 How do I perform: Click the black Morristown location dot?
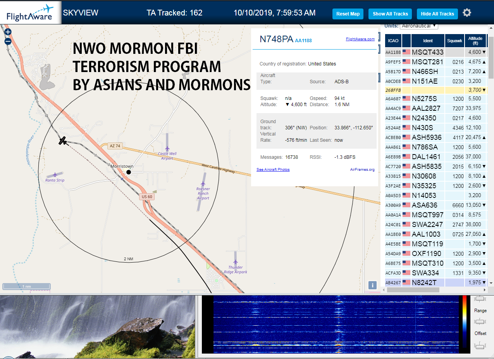(x=129, y=172)
